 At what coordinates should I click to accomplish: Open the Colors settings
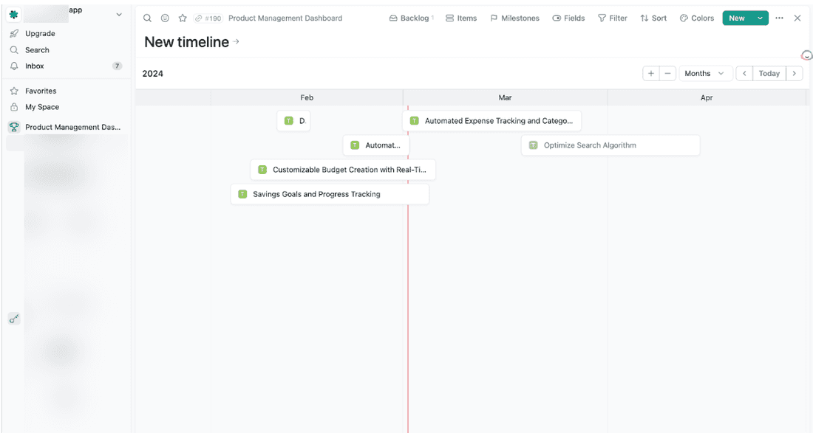click(x=696, y=18)
